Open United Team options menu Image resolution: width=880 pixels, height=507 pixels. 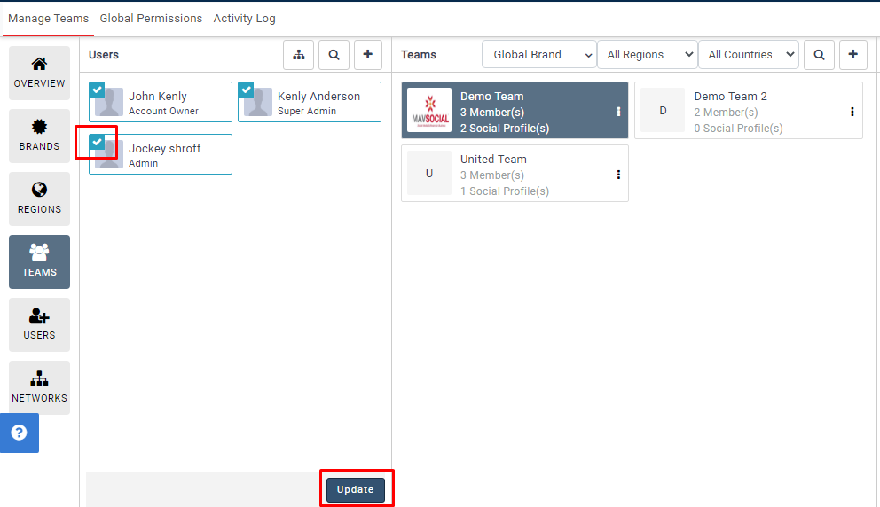618,175
